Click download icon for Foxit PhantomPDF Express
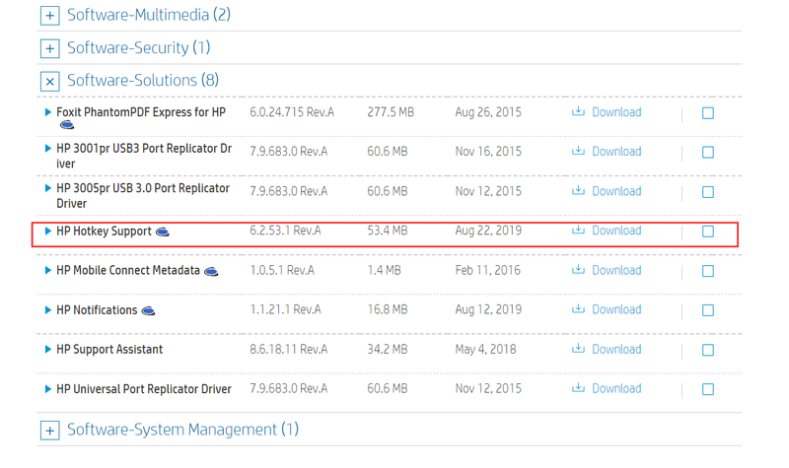Viewport: 789px width, 468px height. coord(578,111)
